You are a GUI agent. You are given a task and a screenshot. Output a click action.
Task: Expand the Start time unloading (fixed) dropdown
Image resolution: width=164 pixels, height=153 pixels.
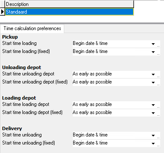coord(153,144)
